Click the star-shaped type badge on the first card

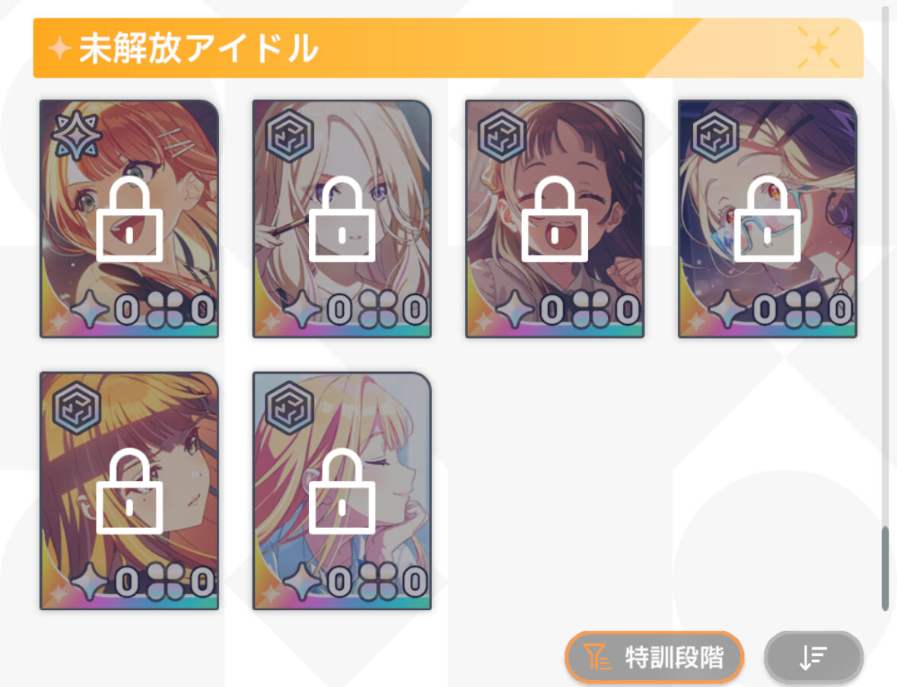(76, 135)
